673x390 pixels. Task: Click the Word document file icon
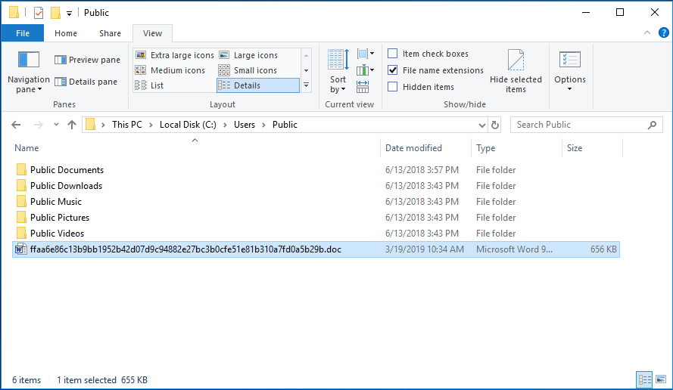pos(20,249)
